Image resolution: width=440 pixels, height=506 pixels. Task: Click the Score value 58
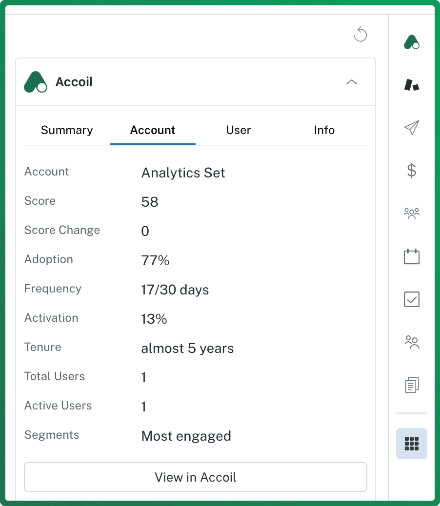[150, 202]
